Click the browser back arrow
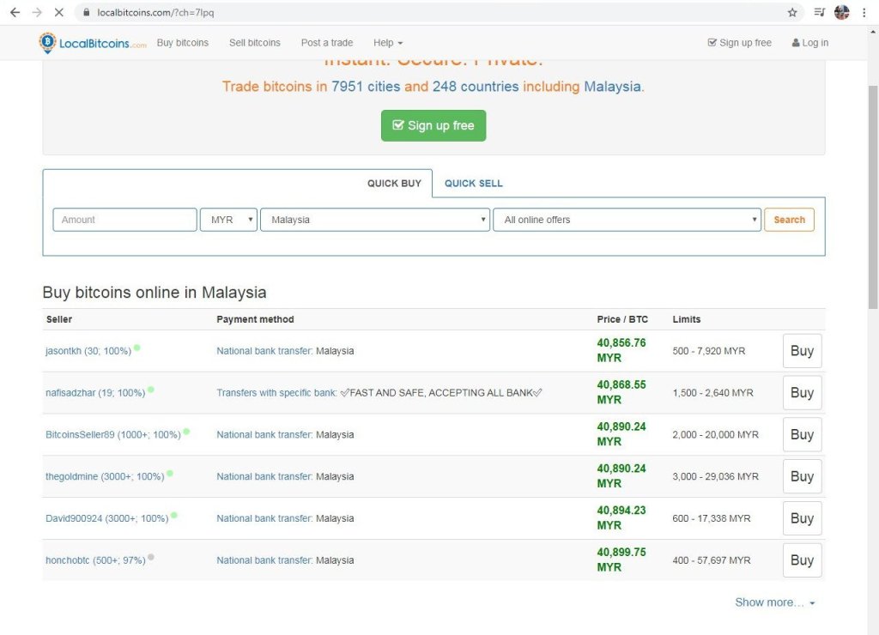The image size is (879, 635). click(x=15, y=13)
